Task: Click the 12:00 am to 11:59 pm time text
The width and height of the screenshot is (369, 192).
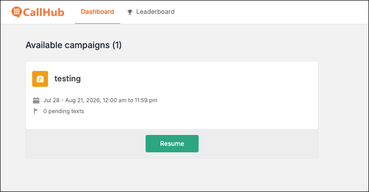Action: [x=130, y=100]
